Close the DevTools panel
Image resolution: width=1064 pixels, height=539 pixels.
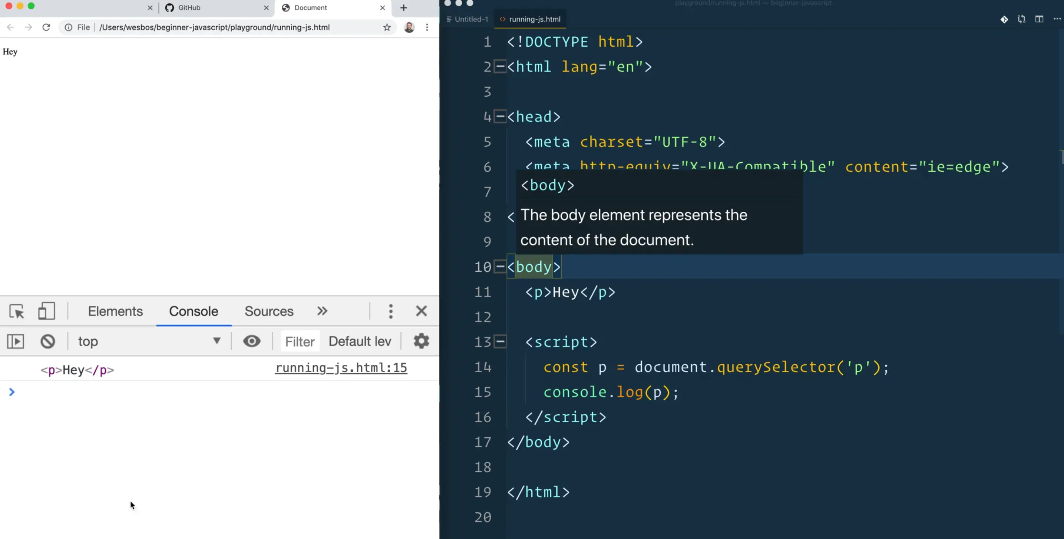click(x=421, y=311)
